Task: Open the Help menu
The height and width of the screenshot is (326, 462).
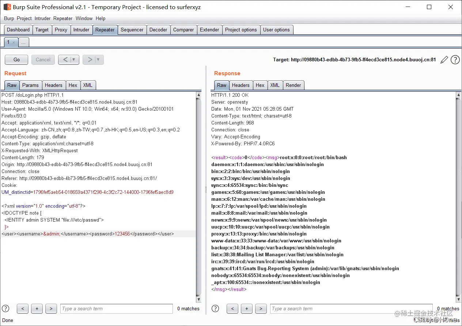Action: tap(101, 18)
